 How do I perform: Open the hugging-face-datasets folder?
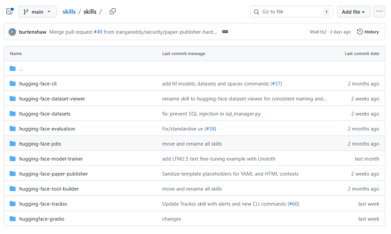[x=45, y=114]
